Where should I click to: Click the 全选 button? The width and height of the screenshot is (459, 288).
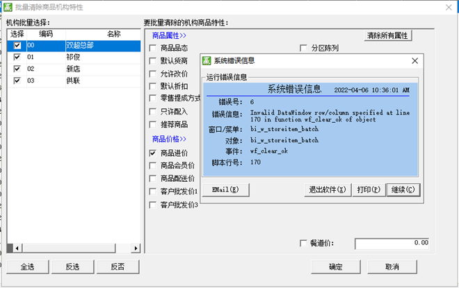point(27,266)
